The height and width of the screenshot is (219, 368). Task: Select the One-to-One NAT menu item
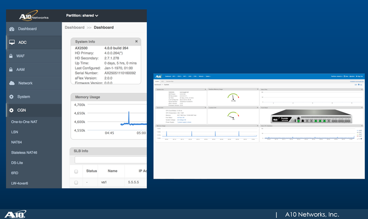click(x=24, y=122)
